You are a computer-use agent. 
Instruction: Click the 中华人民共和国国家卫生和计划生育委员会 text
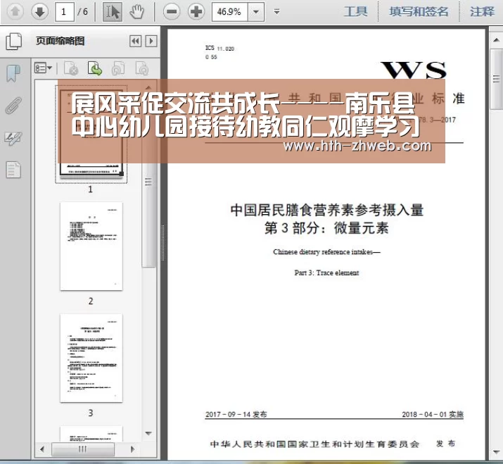pos(314,444)
